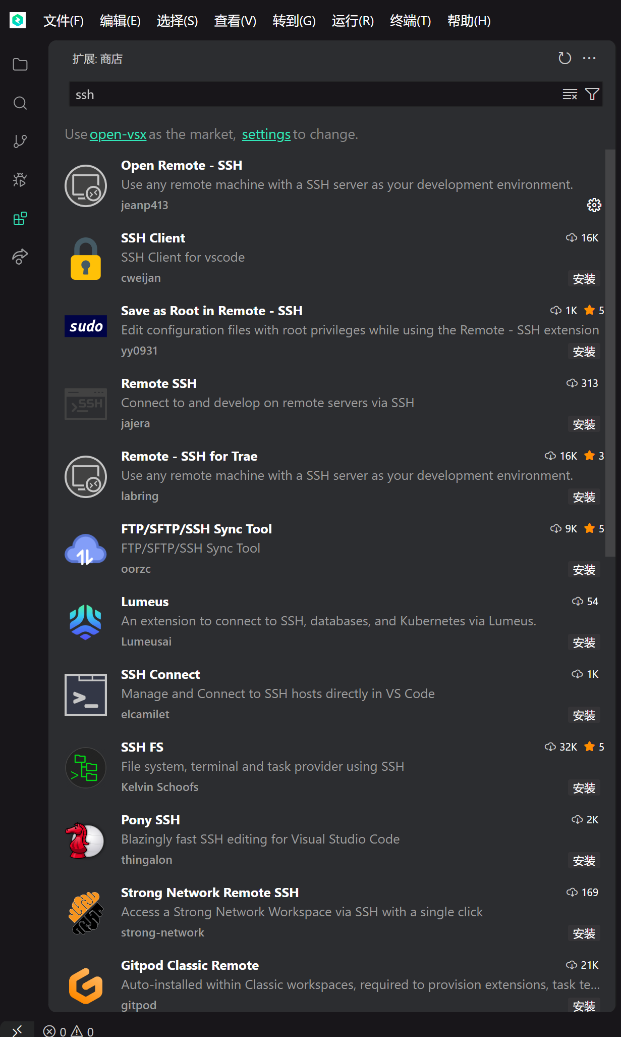Click the Lumeus extension logo
Screen dimensions: 621x1037
coord(86,622)
